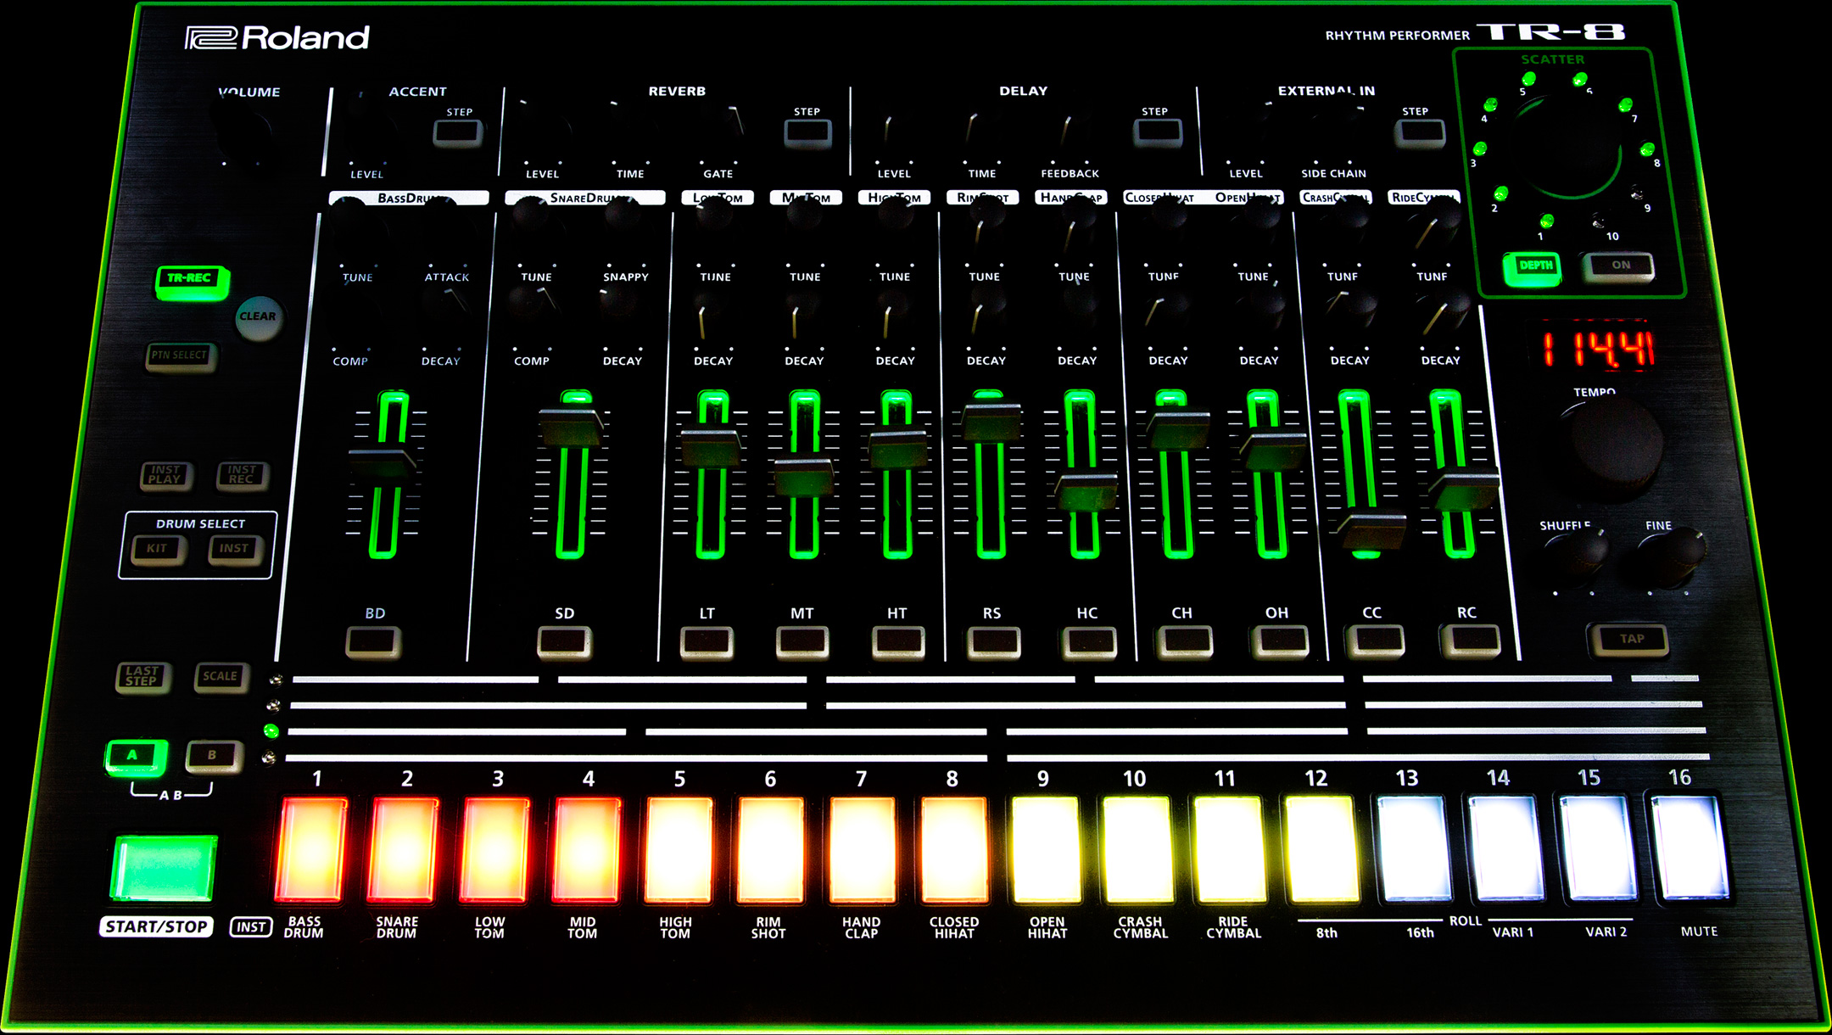Viewport: 1832px width, 1035px height.
Task: Click the External In STEP button
Action: point(1421,132)
